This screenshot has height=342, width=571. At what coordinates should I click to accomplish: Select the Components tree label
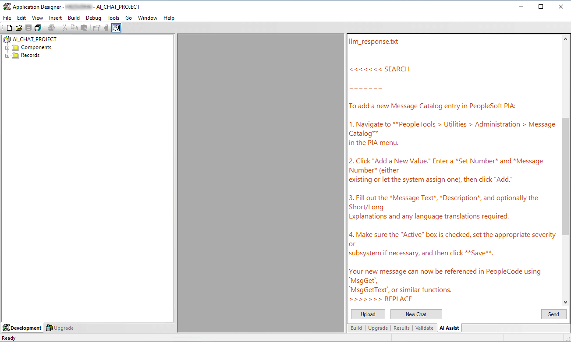pos(36,47)
